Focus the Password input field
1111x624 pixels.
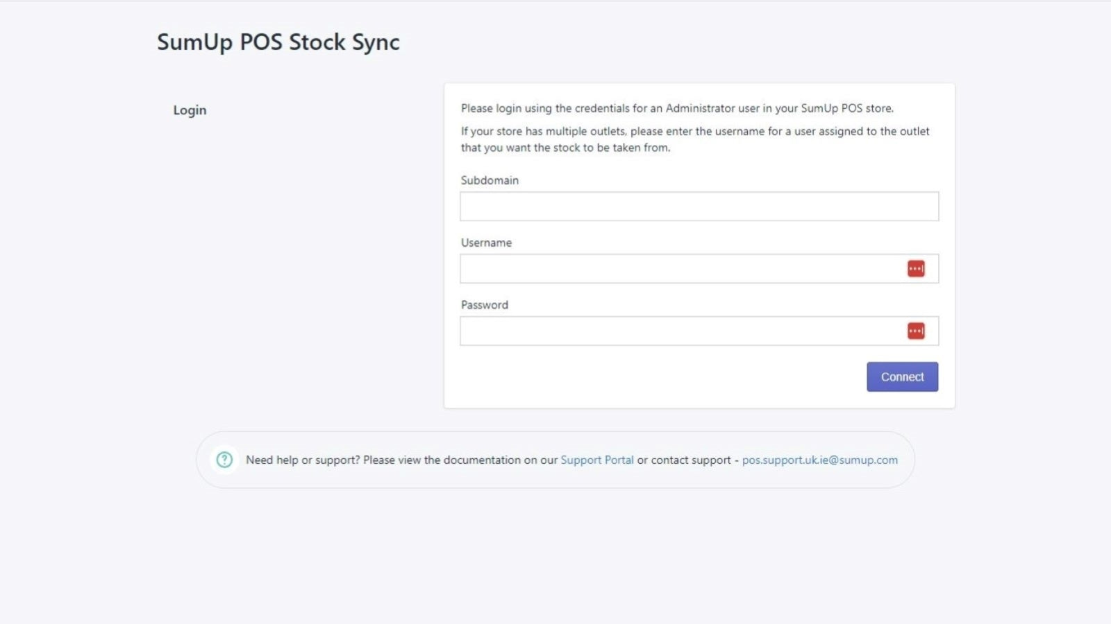pos(699,331)
